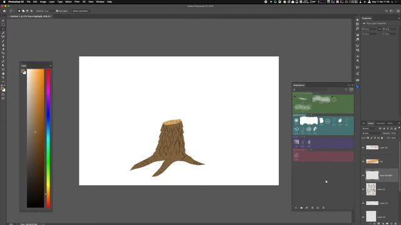Open the Properties panel options menu
The width and height of the screenshot is (401, 225).
(398, 18)
